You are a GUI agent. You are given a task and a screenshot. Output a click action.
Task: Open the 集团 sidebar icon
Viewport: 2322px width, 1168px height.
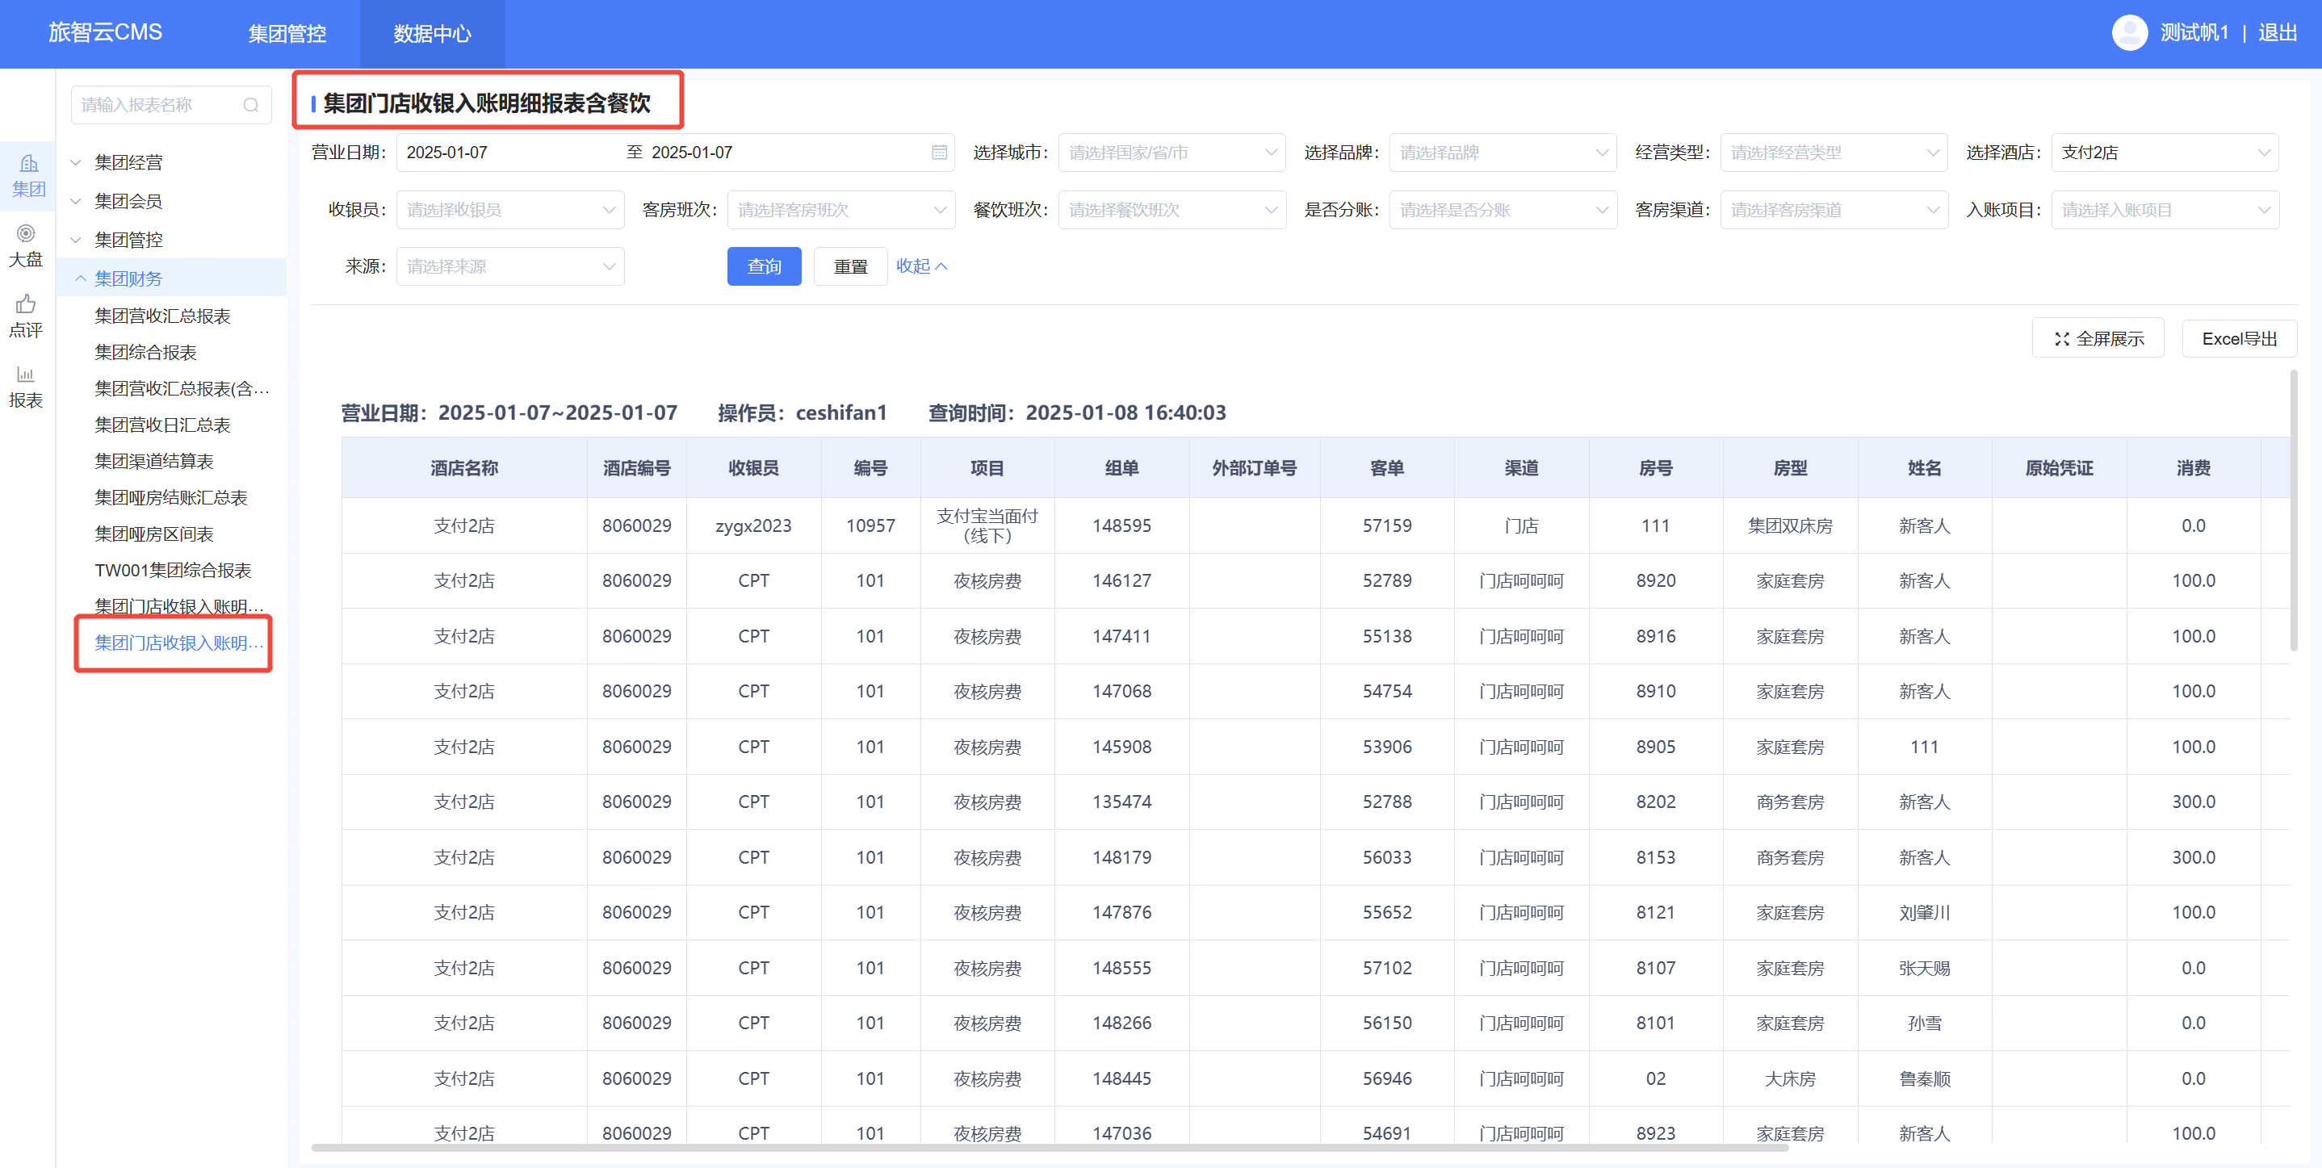(27, 176)
